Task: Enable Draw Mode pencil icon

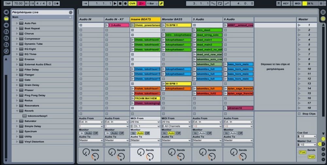Action: [x=161, y=3]
